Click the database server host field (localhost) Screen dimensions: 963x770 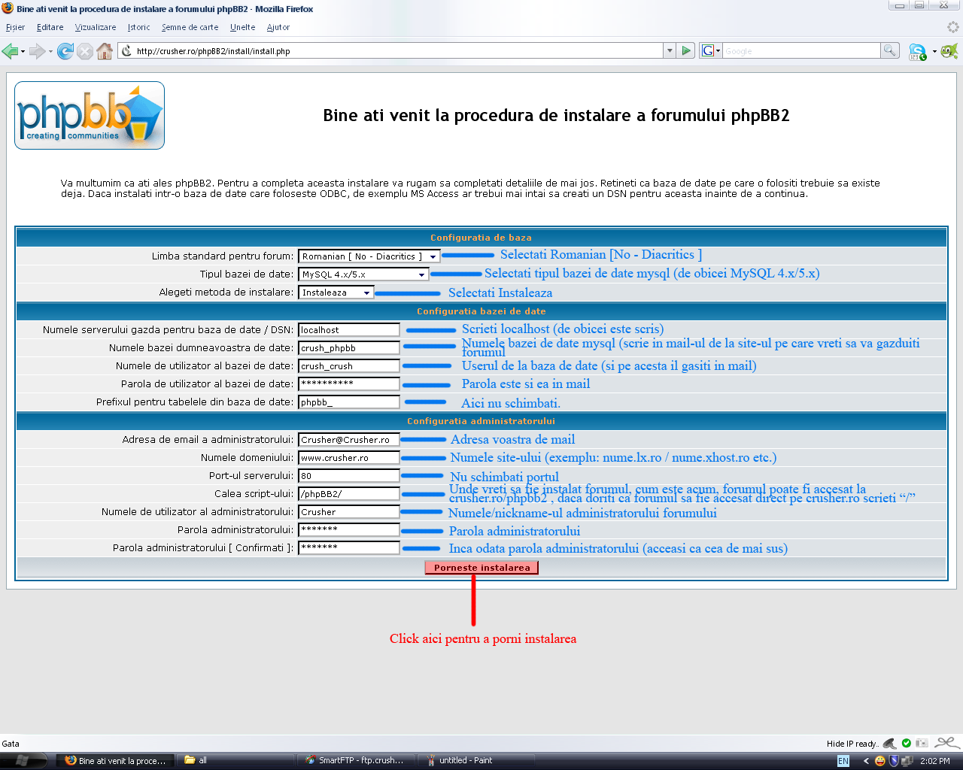(349, 329)
